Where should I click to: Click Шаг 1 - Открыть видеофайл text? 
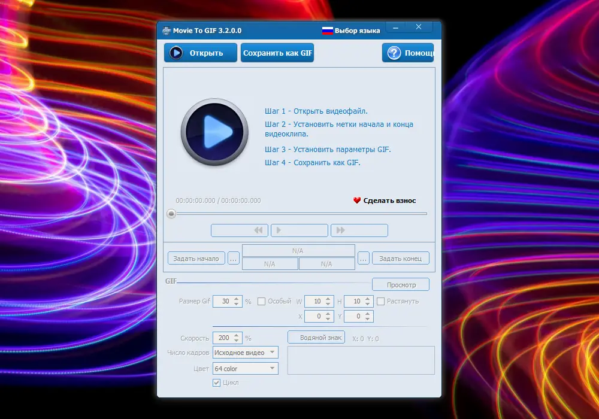point(316,111)
